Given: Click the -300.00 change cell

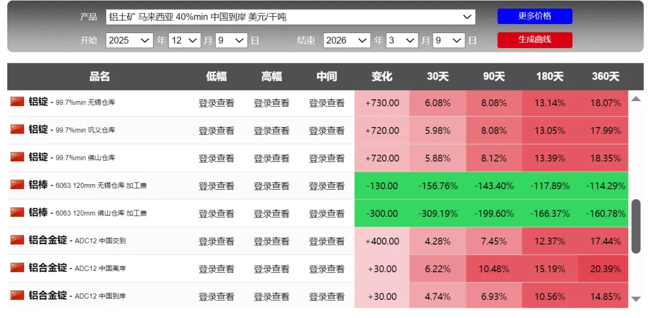Looking at the screenshot, I should coord(382,214).
